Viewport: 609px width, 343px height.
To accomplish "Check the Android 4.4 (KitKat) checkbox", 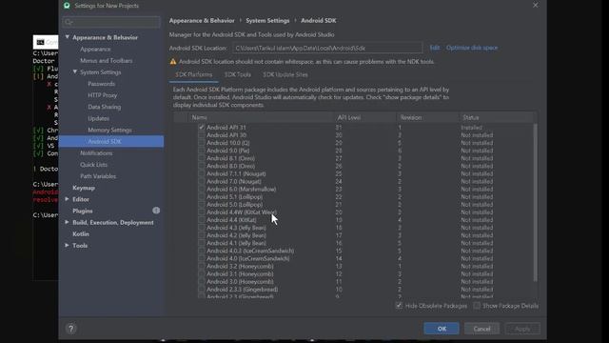I will click(x=201, y=220).
